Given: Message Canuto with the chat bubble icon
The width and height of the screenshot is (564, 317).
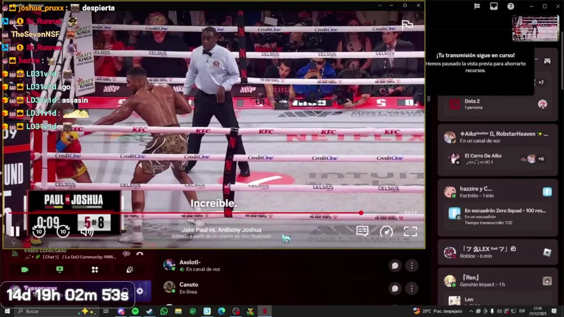Looking at the screenshot, I should tap(395, 288).
